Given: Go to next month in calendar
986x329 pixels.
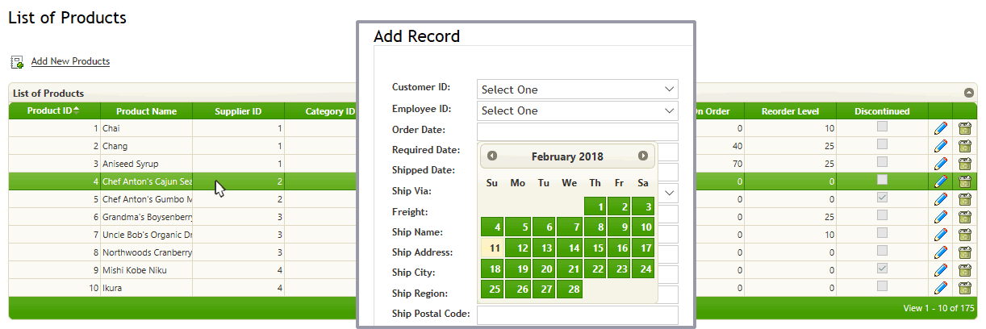Looking at the screenshot, I should (643, 156).
